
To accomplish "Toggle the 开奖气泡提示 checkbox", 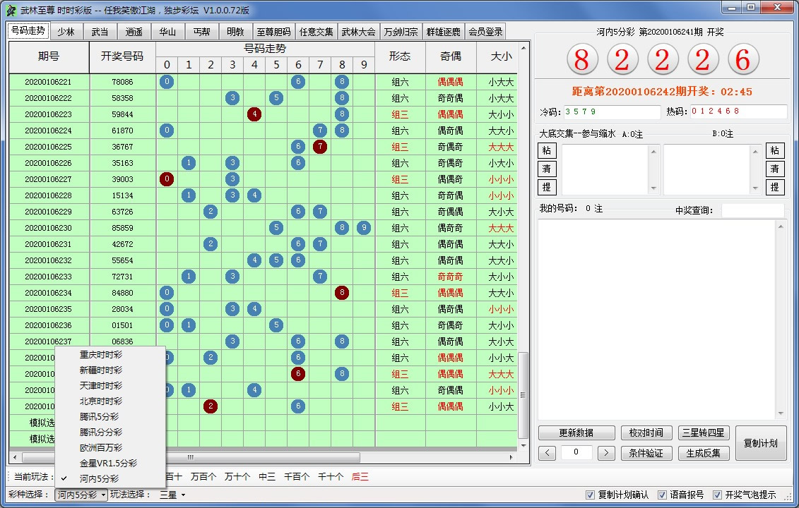I will (716, 495).
